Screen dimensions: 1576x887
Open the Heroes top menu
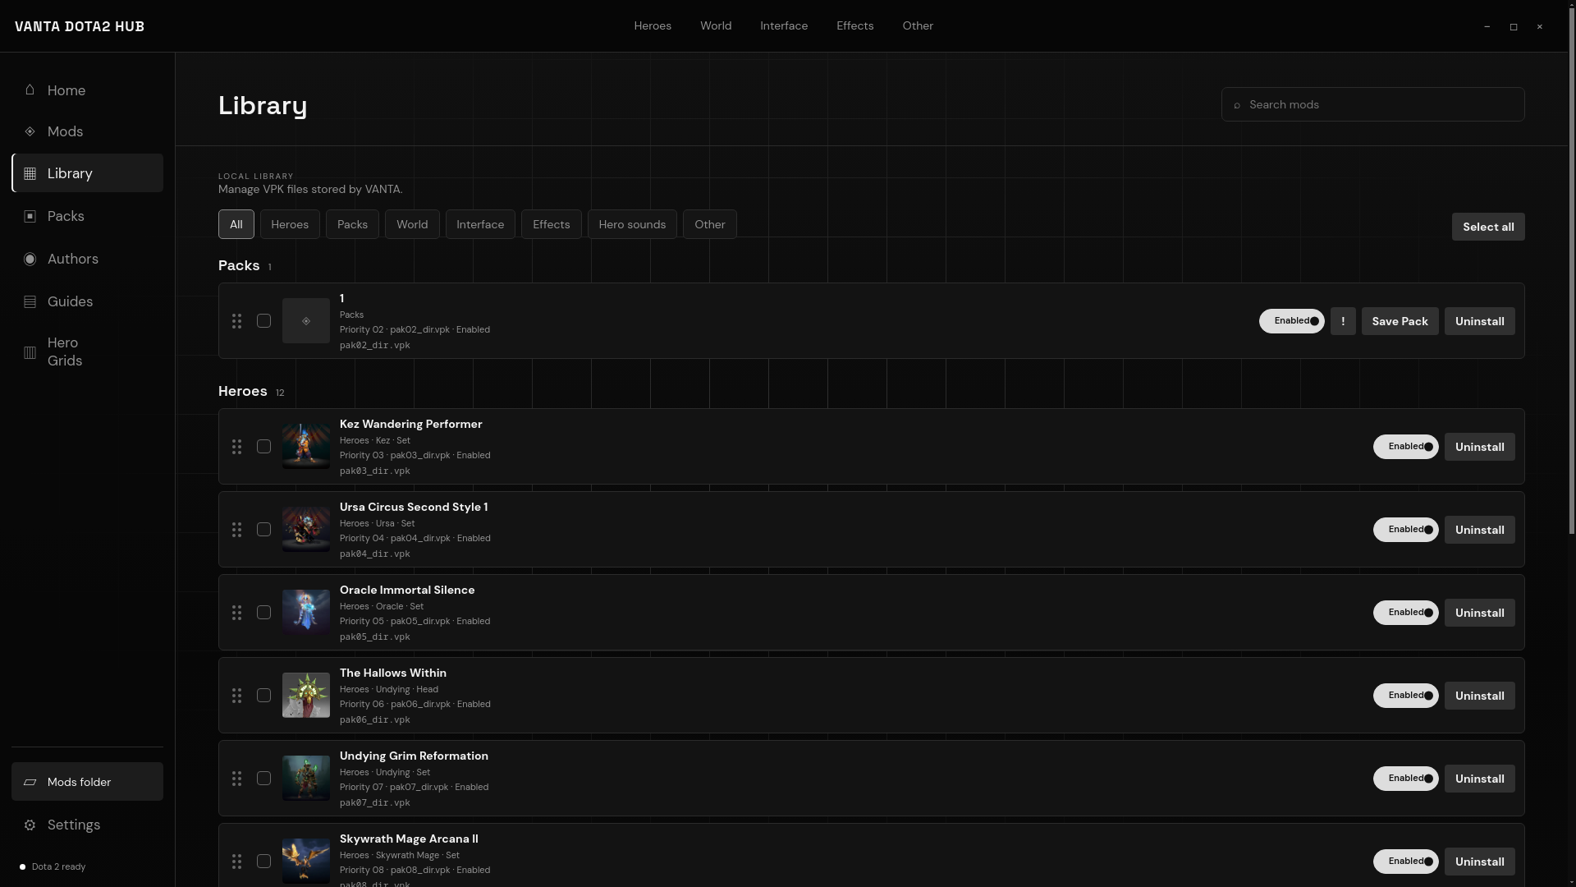(653, 26)
